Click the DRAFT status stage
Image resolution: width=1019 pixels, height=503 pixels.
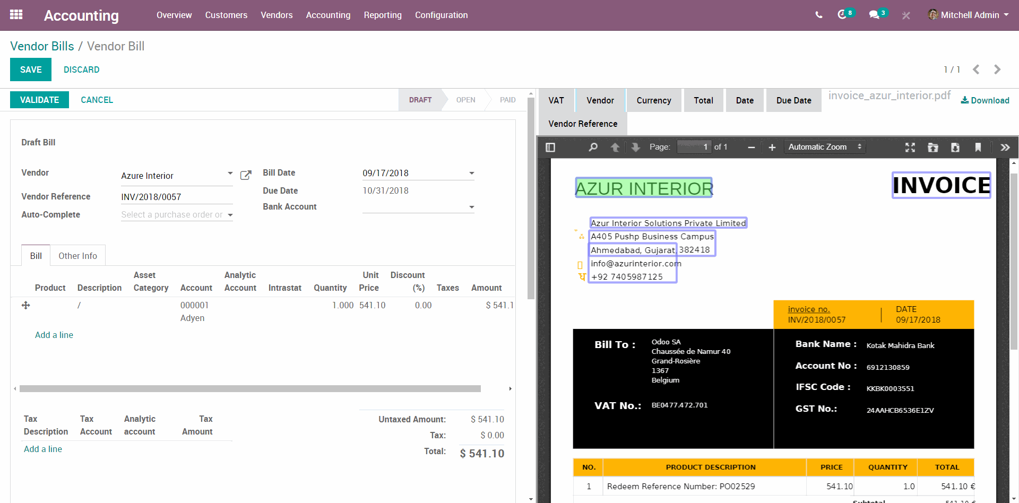pos(420,100)
